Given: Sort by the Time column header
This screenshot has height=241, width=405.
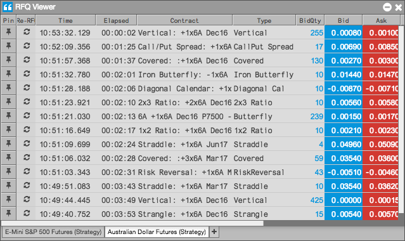Looking at the screenshot, I should (x=65, y=20).
